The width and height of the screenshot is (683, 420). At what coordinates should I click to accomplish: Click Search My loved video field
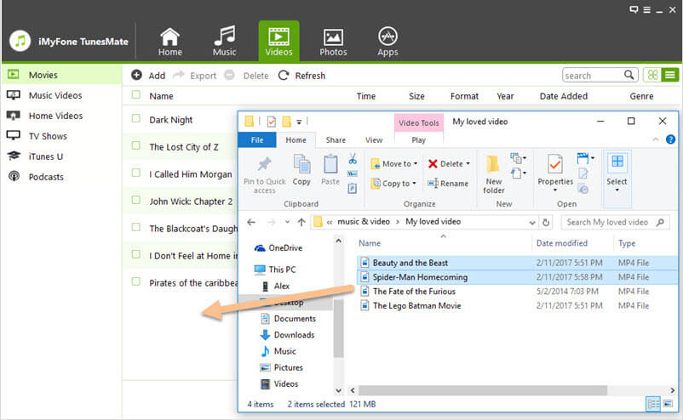615,222
